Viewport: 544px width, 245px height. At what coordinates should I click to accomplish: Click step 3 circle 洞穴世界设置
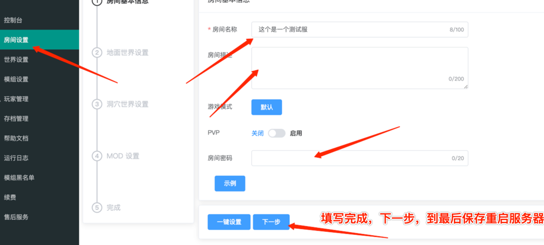tap(97, 104)
